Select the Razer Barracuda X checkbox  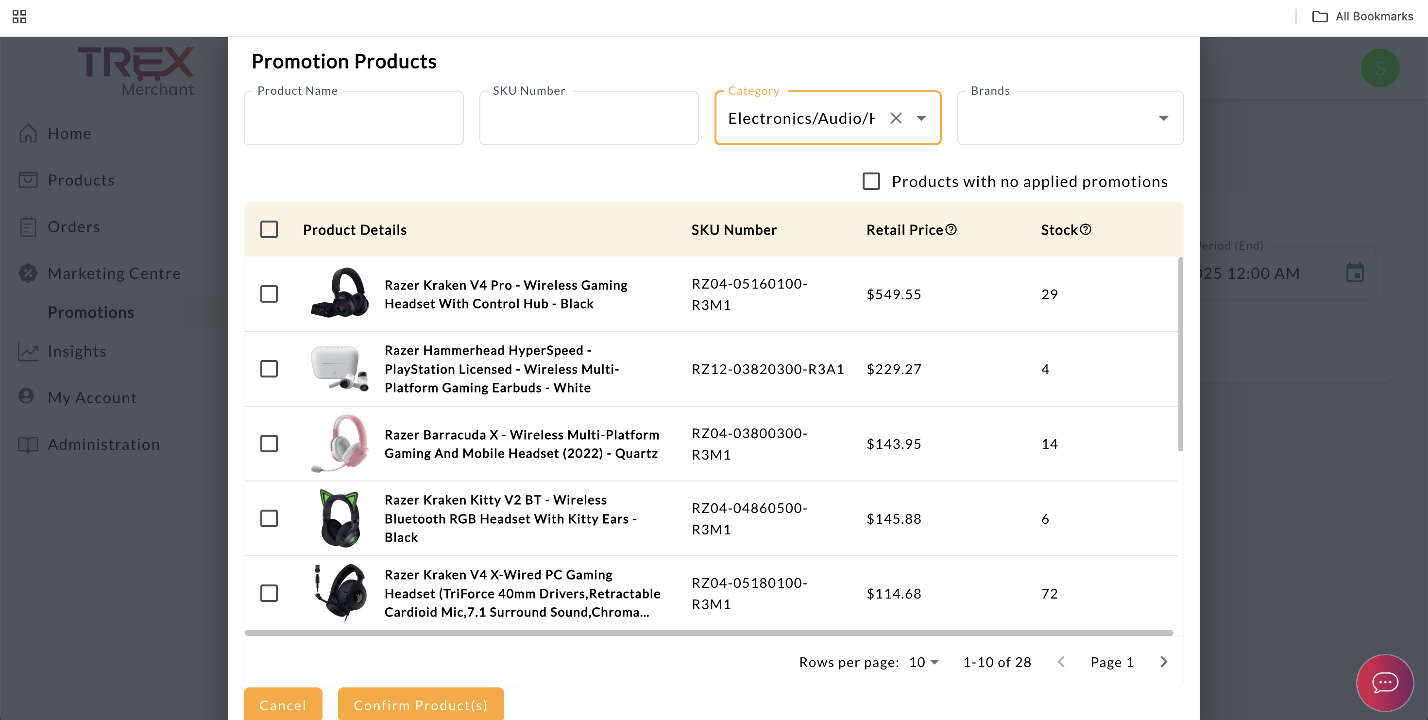(x=269, y=444)
